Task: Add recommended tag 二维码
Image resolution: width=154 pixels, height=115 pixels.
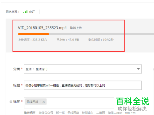Action: [101, 113]
